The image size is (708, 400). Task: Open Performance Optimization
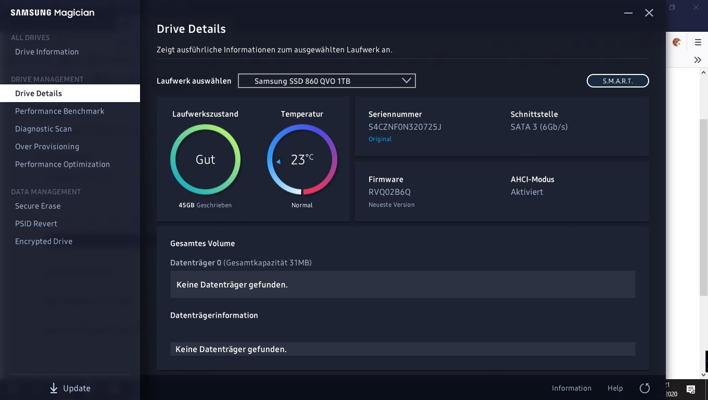click(x=62, y=164)
